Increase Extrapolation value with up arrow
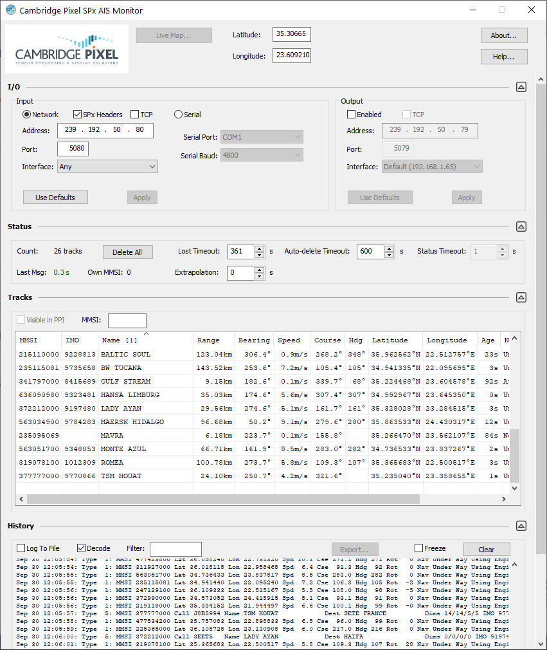Viewport: 547px width, 650px height. tap(260, 270)
